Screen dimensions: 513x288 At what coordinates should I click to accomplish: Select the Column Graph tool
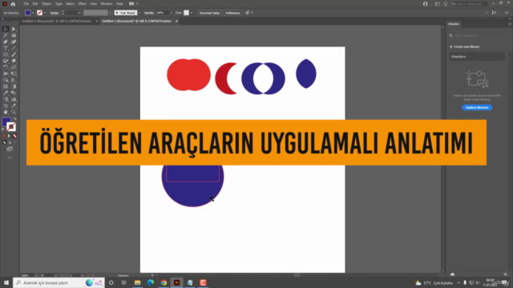pos(14,99)
